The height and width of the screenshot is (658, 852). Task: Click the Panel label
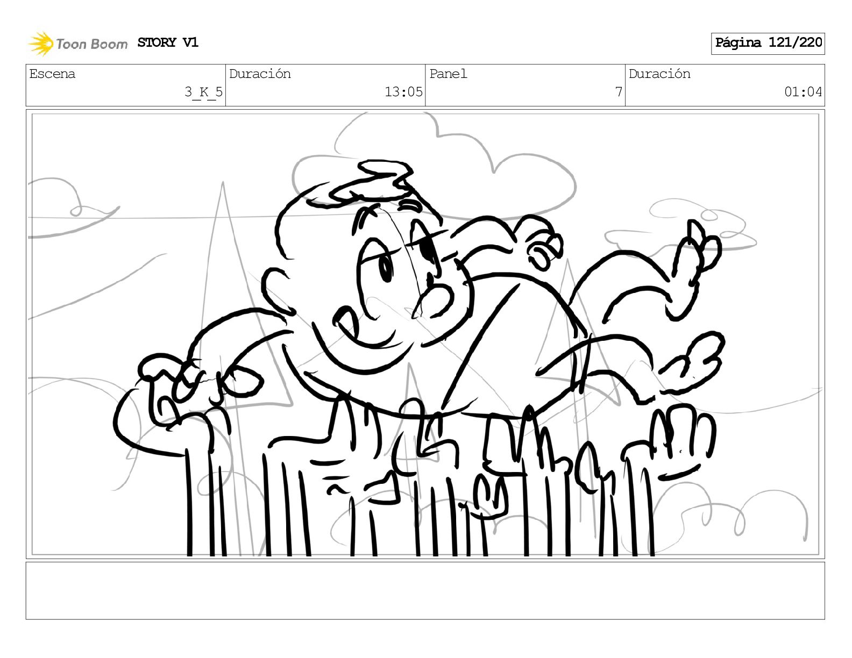coord(448,74)
